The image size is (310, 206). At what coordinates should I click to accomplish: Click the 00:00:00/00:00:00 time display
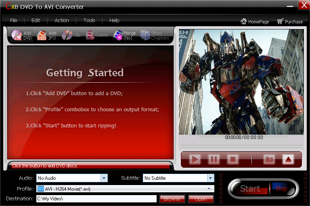click(x=244, y=137)
